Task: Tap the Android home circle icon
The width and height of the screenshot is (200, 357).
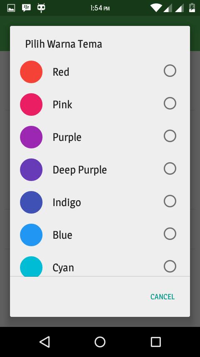Action: pyautogui.click(x=100, y=342)
